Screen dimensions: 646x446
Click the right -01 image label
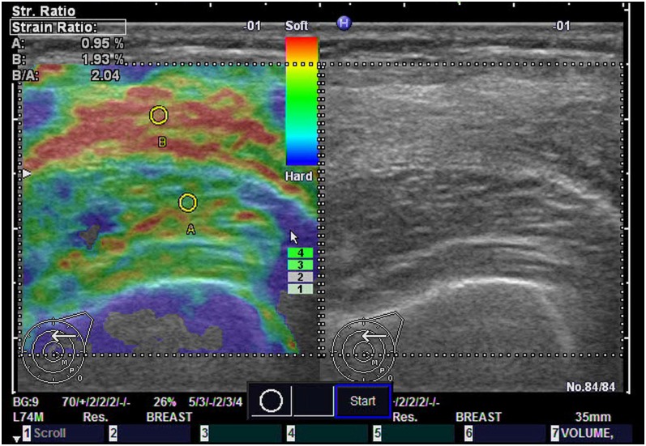[x=561, y=26]
